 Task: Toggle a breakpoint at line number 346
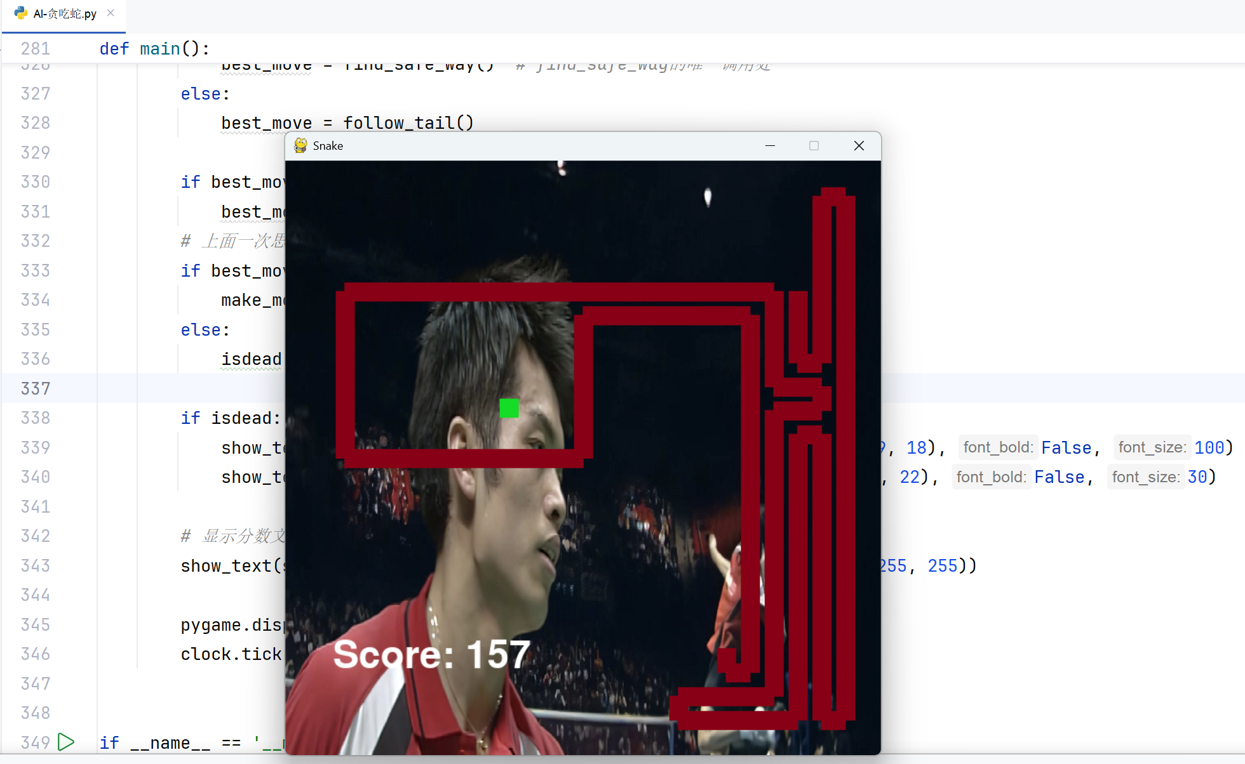(x=35, y=654)
